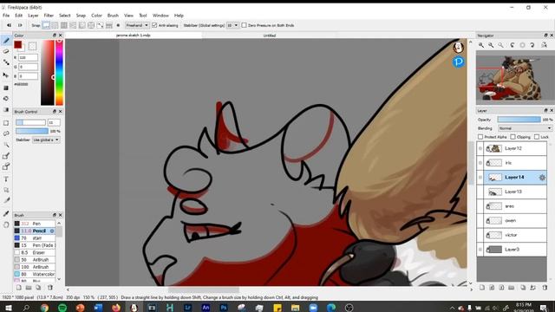
Task: Click the rainbow hue strip
Action: pos(59,73)
